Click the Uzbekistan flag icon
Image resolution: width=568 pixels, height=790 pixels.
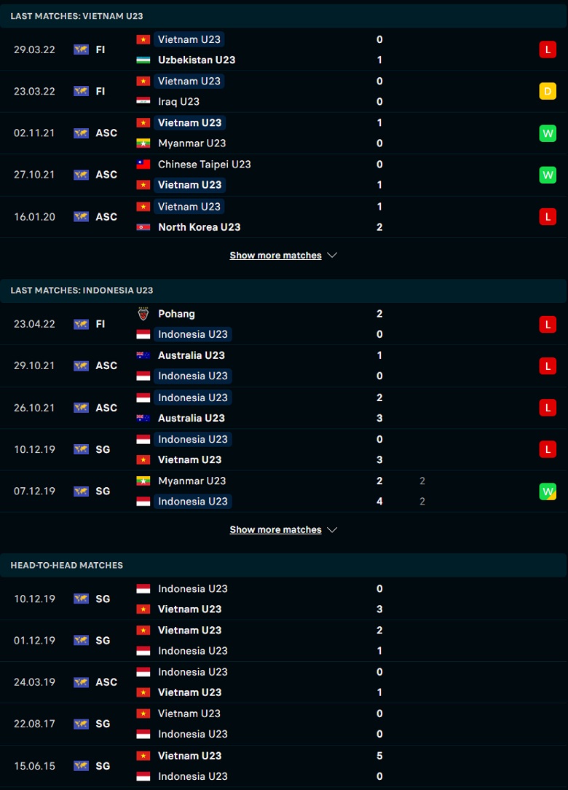(143, 60)
